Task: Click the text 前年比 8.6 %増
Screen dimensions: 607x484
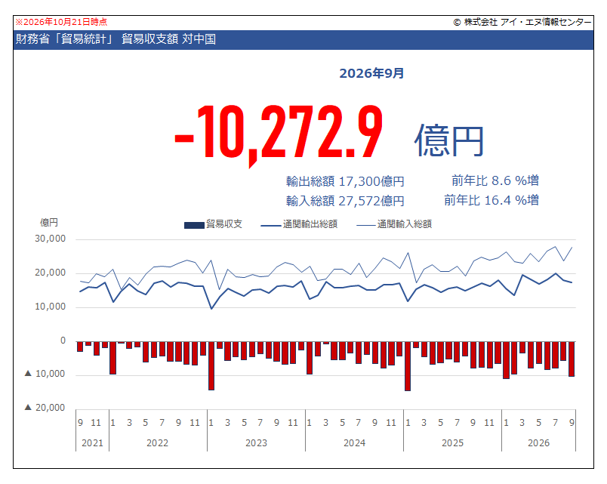Action: [x=495, y=180]
